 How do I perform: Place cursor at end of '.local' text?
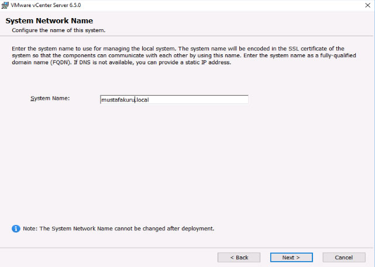[149, 100]
